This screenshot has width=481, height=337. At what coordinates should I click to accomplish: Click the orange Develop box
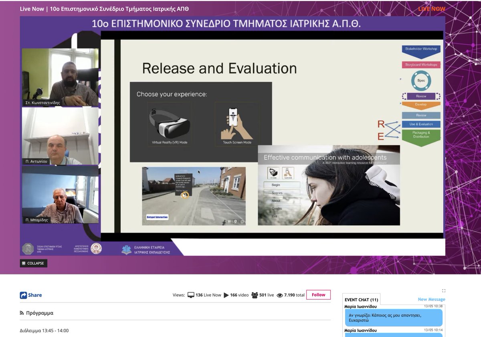(421, 105)
